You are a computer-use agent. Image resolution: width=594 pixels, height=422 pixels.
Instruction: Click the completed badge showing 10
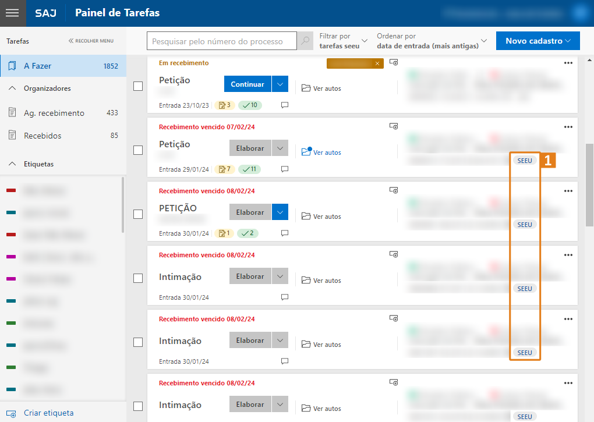[x=249, y=105]
